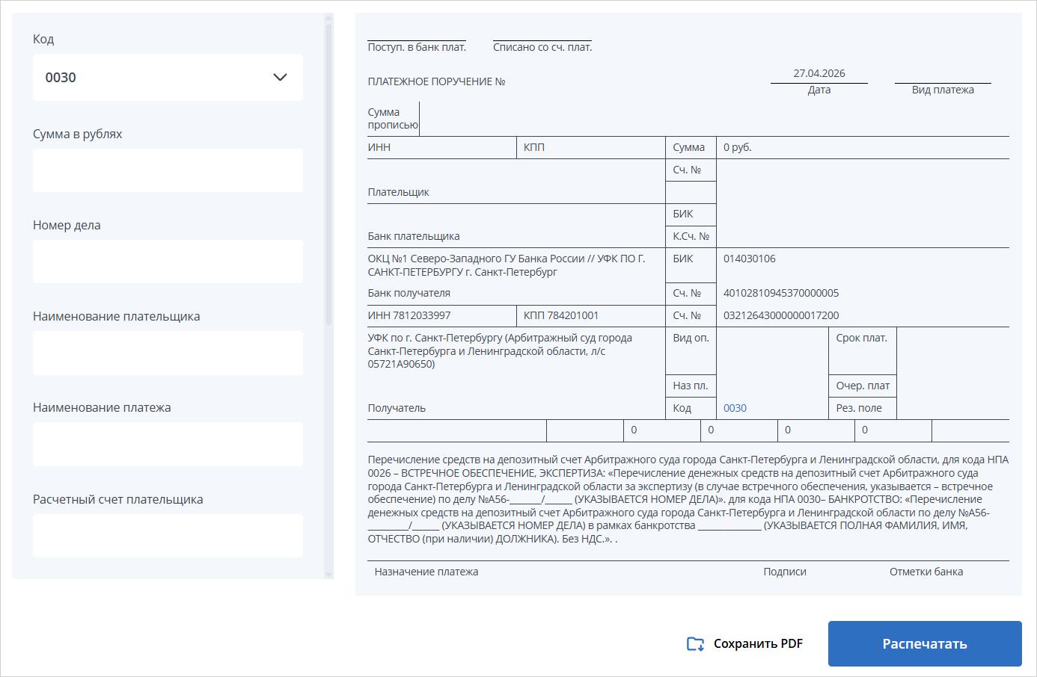Click the chevron arrow in Код field
Image resolution: width=1037 pixels, height=677 pixels.
click(280, 77)
